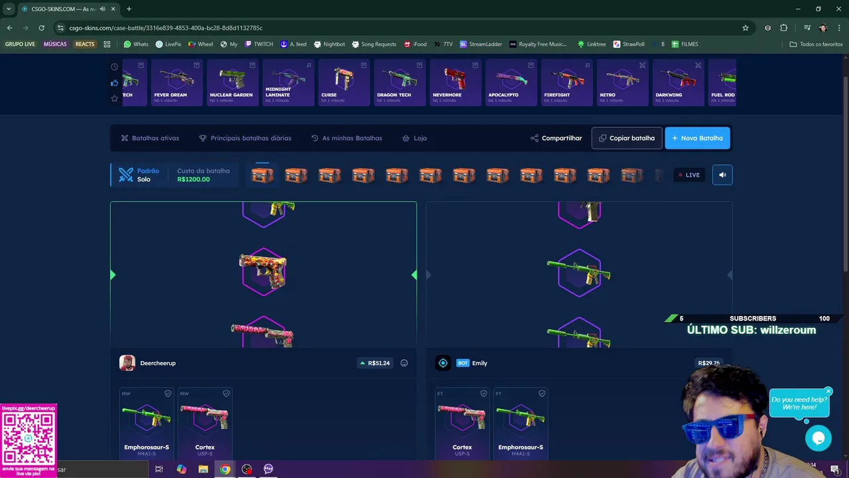This screenshot has height=478, width=849.
Task: Select the clock recent-drops filter icon
Action: (114, 67)
